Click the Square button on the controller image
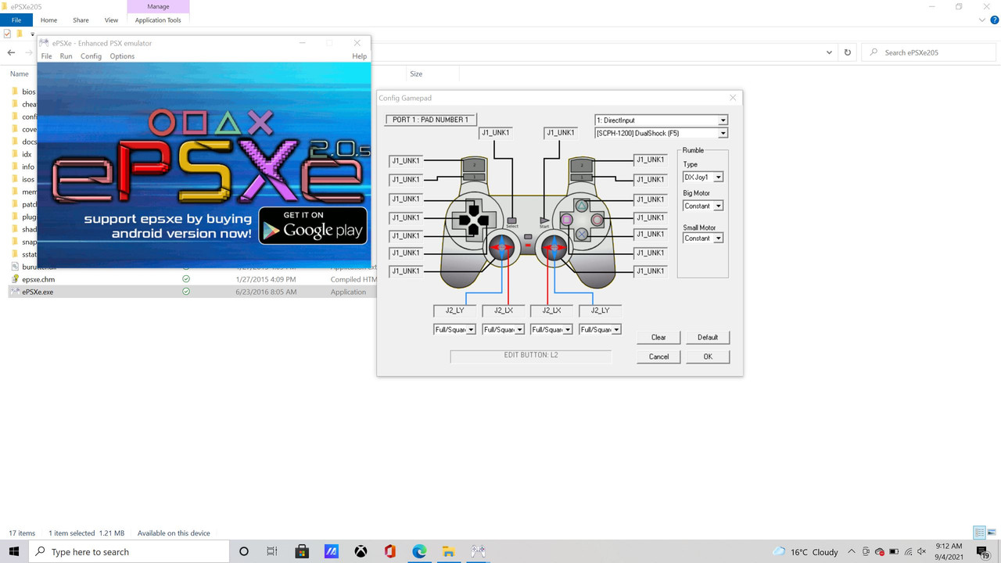 (567, 220)
